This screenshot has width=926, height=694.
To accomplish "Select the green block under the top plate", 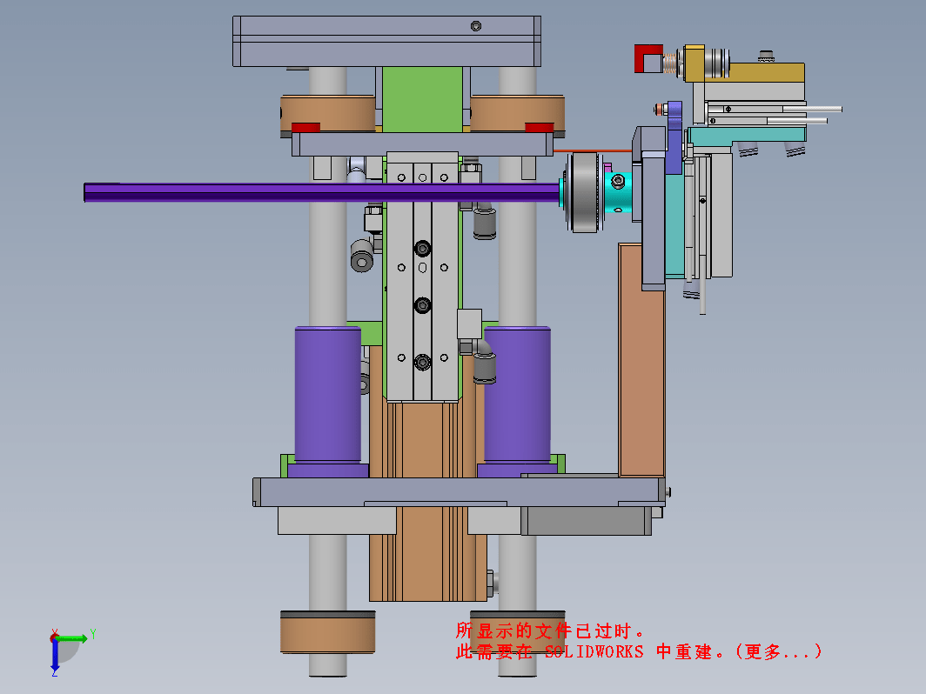I will point(422,99).
